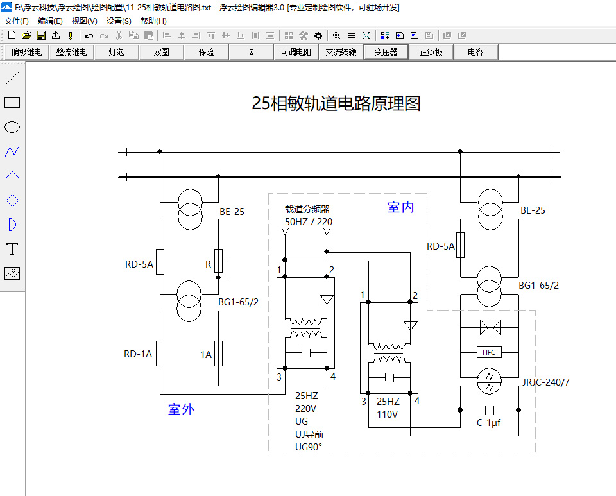616x496 pixels.
Task: Click the align top icon
Action: (211, 36)
